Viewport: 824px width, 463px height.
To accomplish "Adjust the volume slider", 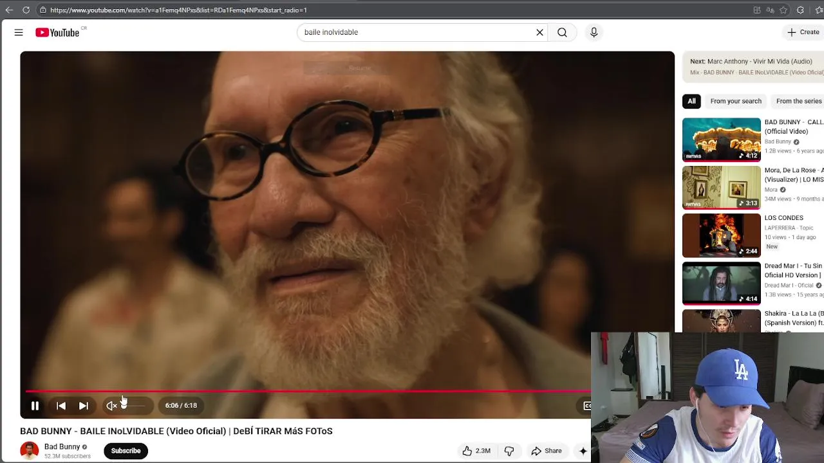I will [x=133, y=406].
